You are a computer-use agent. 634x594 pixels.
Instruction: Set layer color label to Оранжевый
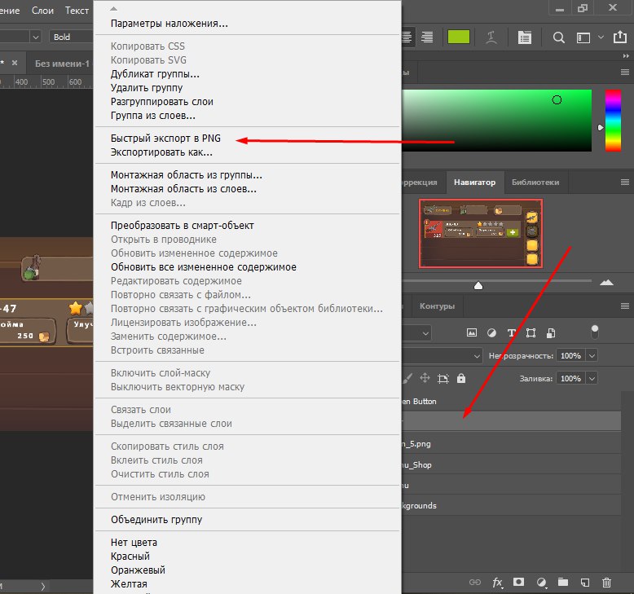point(138,570)
